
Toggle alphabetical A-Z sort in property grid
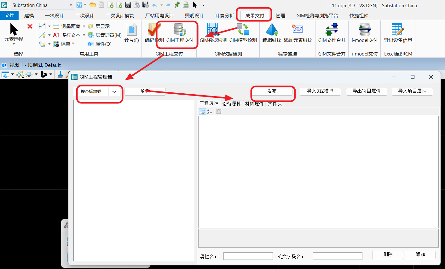point(210,111)
